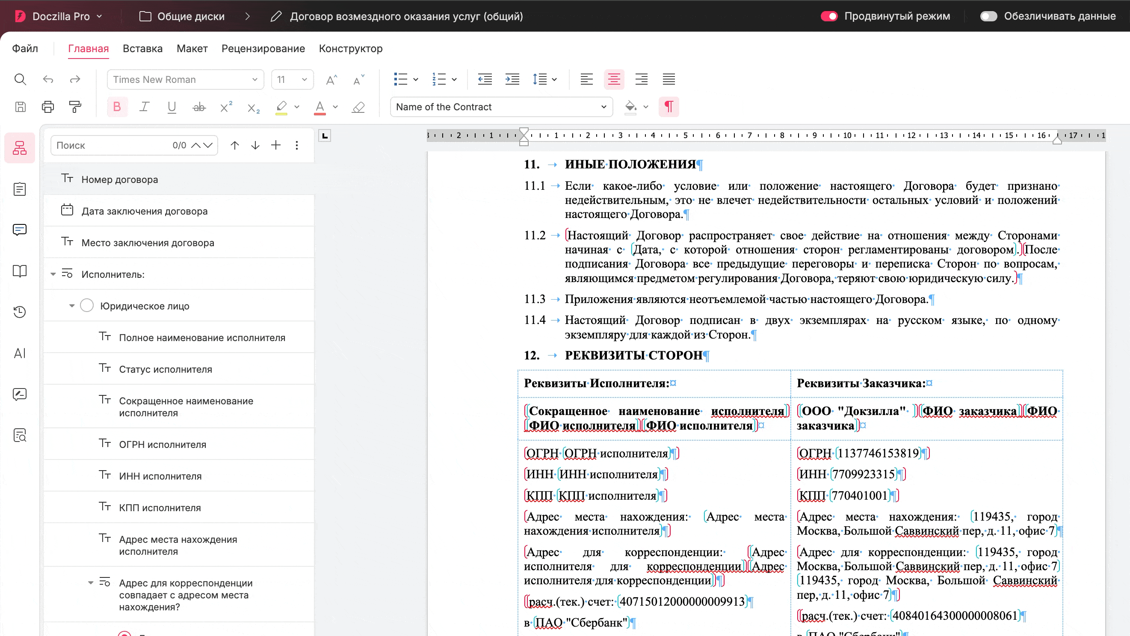The width and height of the screenshot is (1130, 636).
Task: Disable the Продвинутый режим switch
Action: click(828, 16)
